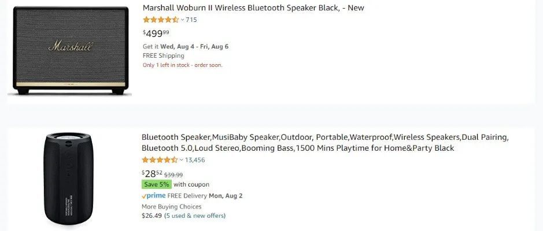Click the More Buying Choices text
543x231 pixels.
click(172, 206)
